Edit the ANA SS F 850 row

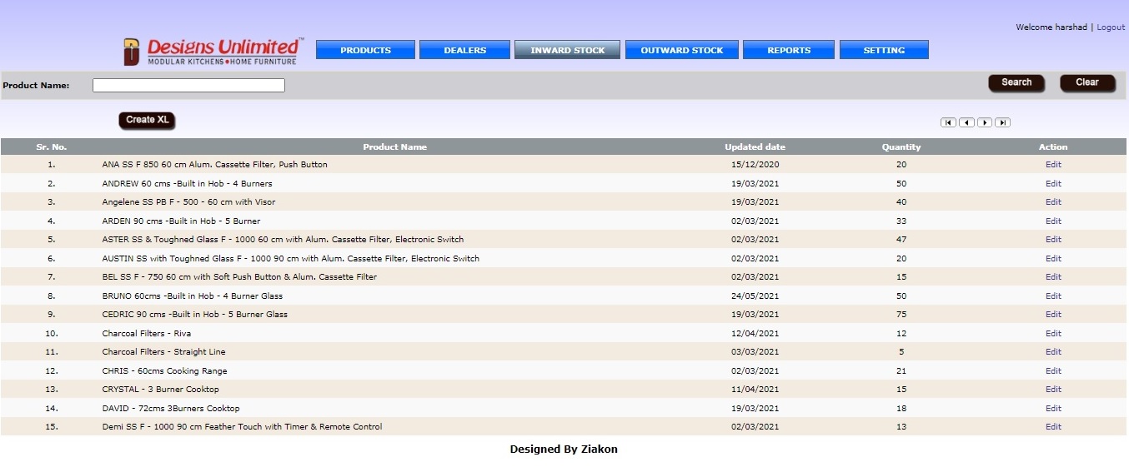(x=1053, y=165)
